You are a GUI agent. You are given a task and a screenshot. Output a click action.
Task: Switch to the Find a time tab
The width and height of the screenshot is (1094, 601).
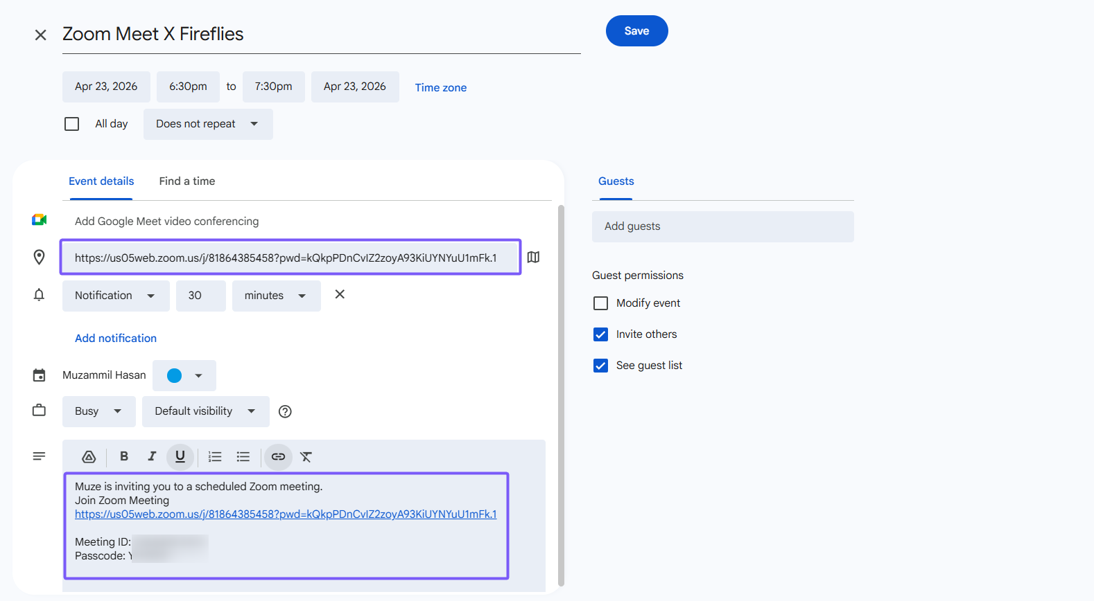(186, 181)
